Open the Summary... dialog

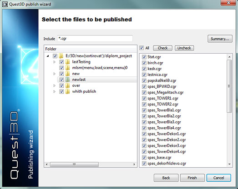[x=220, y=39]
